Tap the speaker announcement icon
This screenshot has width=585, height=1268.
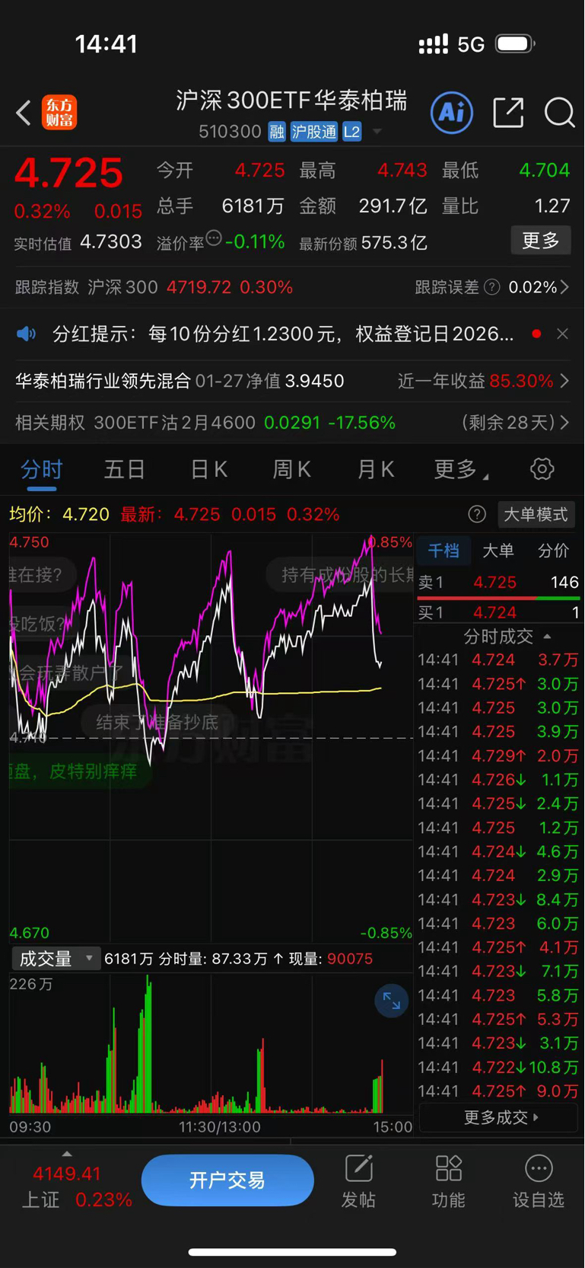tap(26, 334)
